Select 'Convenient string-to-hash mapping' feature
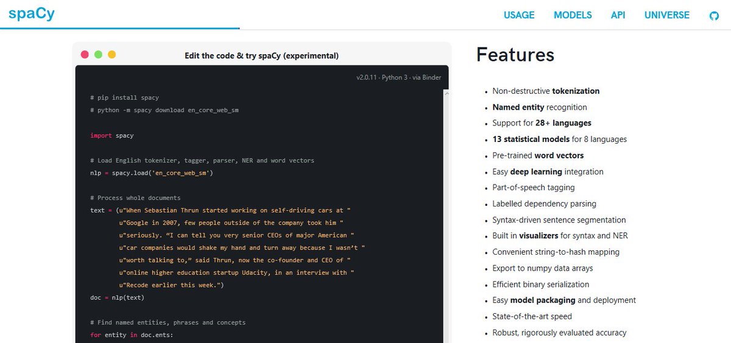 (x=556, y=252)
